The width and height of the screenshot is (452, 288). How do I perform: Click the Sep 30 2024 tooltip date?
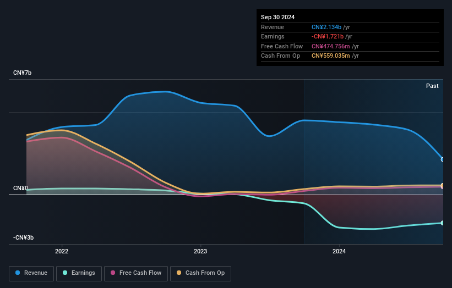(x=277, y=17)
